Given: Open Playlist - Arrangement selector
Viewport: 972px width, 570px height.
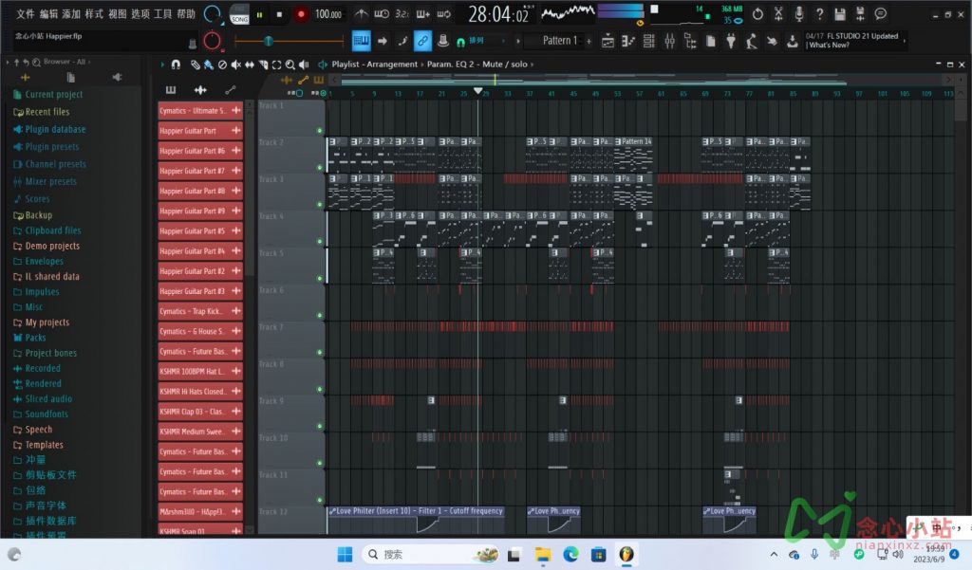Looking at the screenshot, I should 374,64.
